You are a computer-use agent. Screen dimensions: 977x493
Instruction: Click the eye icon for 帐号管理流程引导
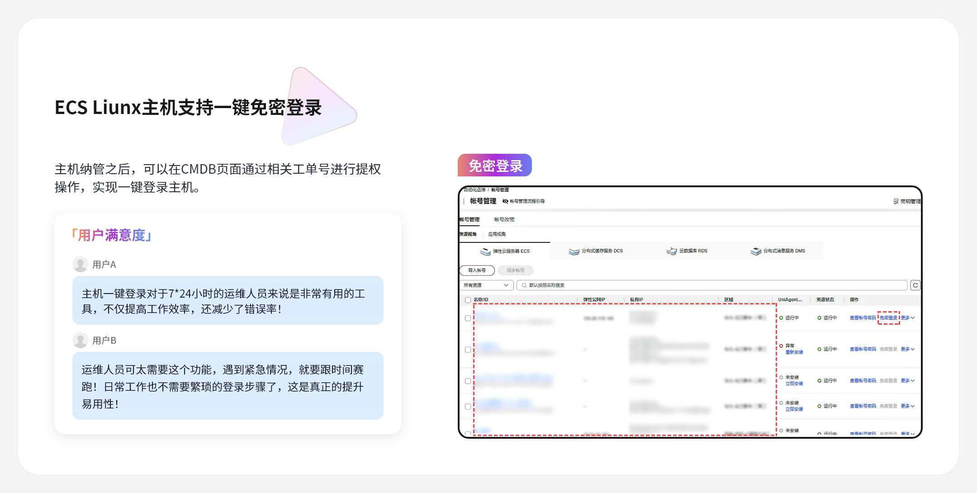click(x=505, y=201)
